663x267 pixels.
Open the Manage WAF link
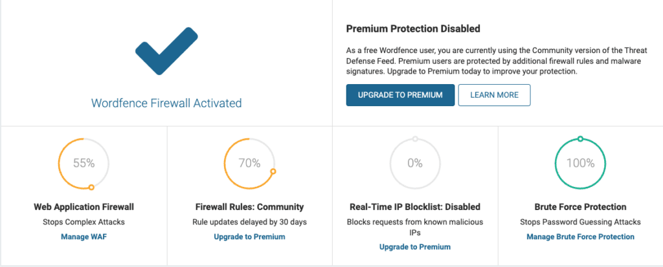pos(84,237)
